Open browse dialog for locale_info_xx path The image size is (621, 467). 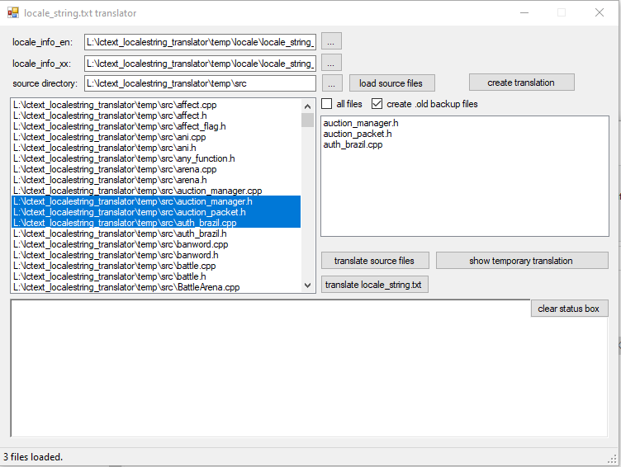coord(331,63)
